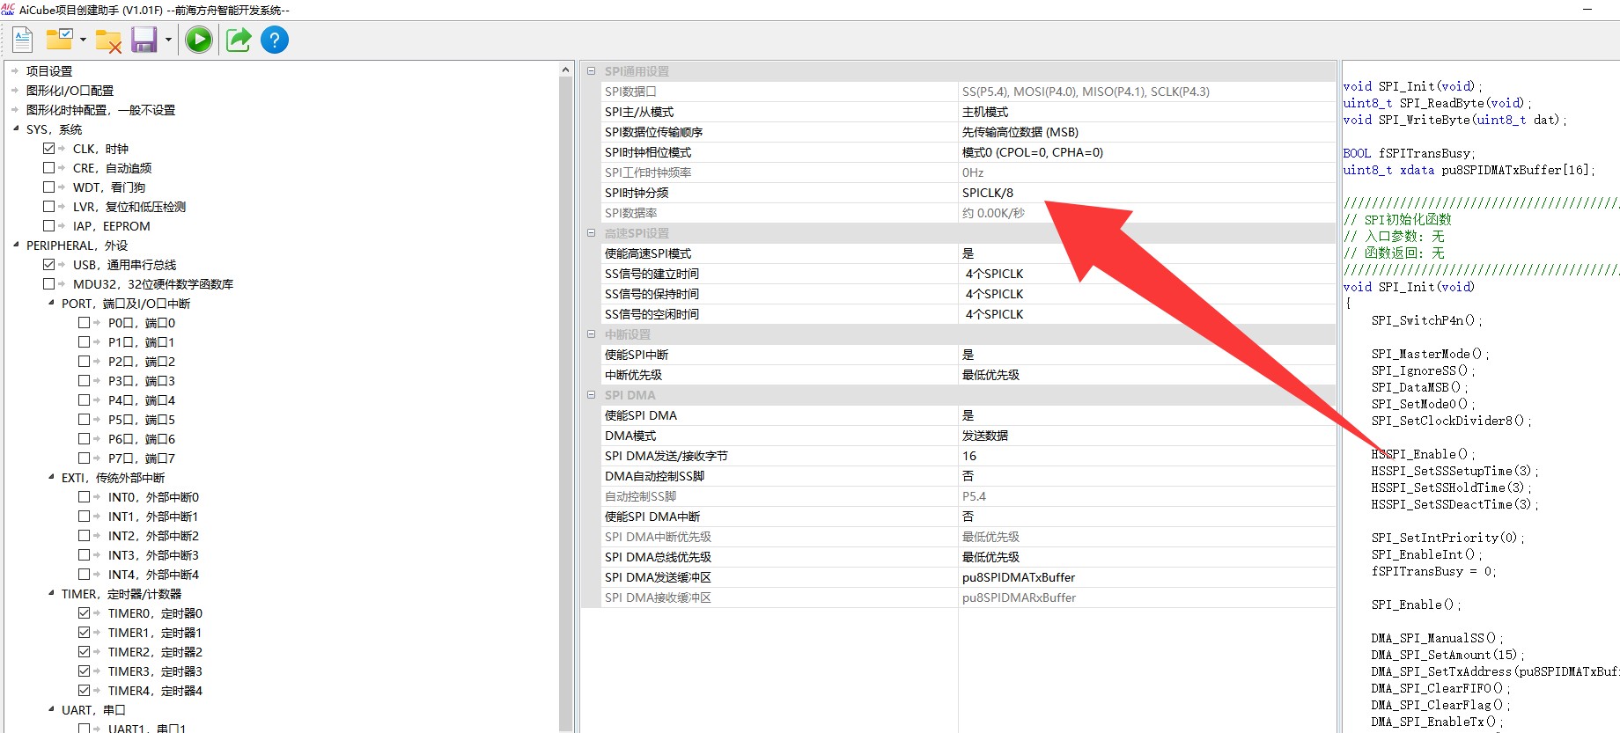Screen dimensions: 1620x733
Task: Enable the WDT 看门狗 checkbox
Action: (49, 187)
